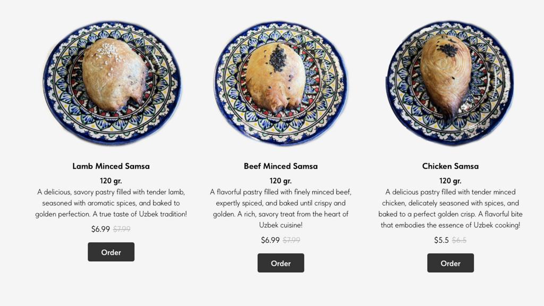
Task: Click the crossed-out $7.99 lamb price
Action: point(123,229)
